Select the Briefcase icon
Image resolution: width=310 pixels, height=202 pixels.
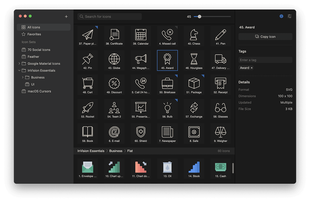click(167, 85)
